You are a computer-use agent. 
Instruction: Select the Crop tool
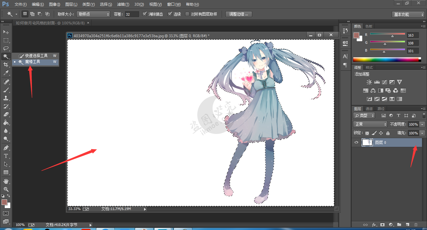pos(6,65)
